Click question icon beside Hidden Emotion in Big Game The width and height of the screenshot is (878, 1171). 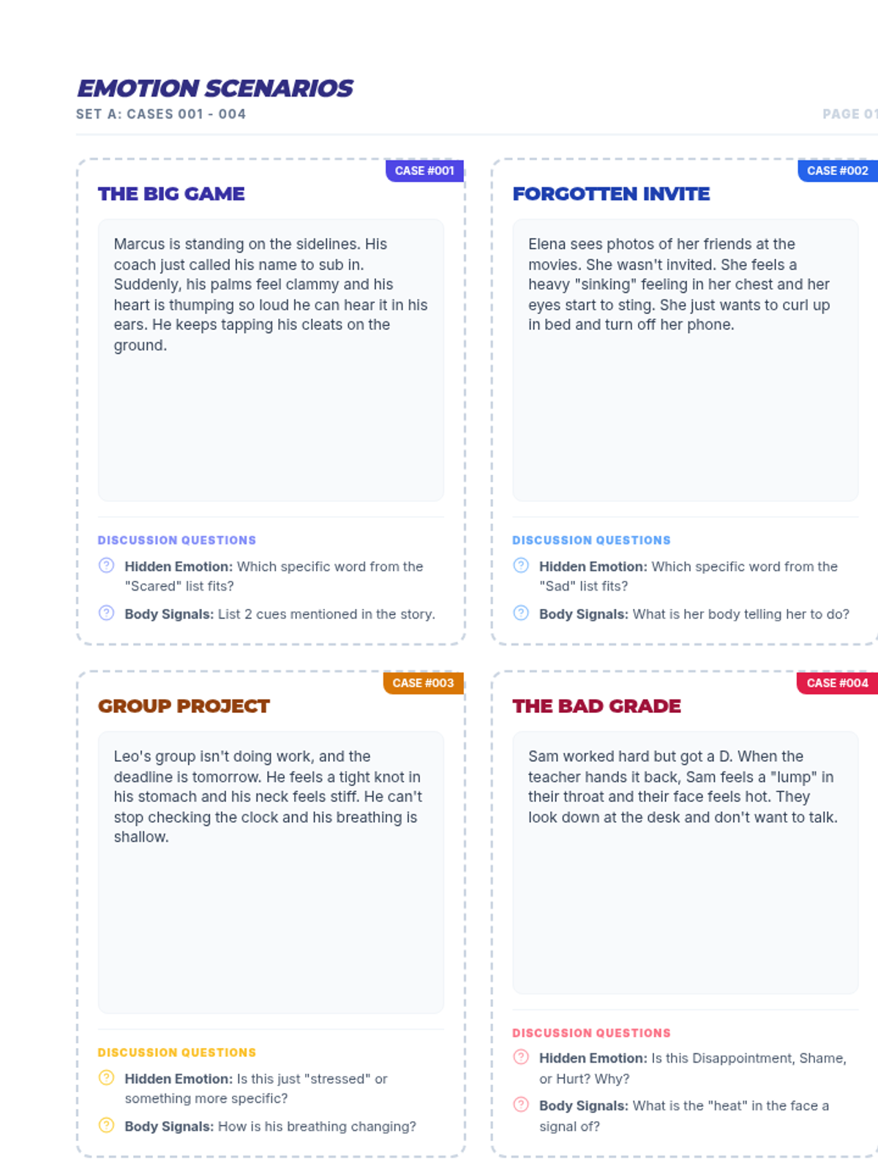[x=106, y=565]
